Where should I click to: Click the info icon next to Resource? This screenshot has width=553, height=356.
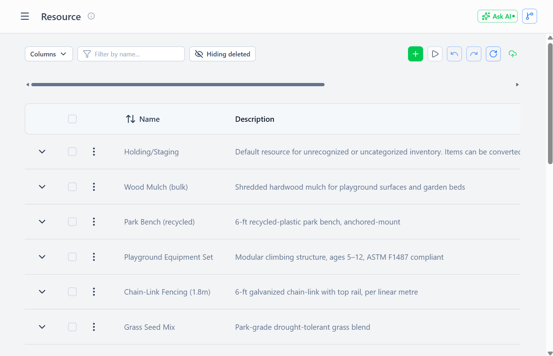coord(91,16)
